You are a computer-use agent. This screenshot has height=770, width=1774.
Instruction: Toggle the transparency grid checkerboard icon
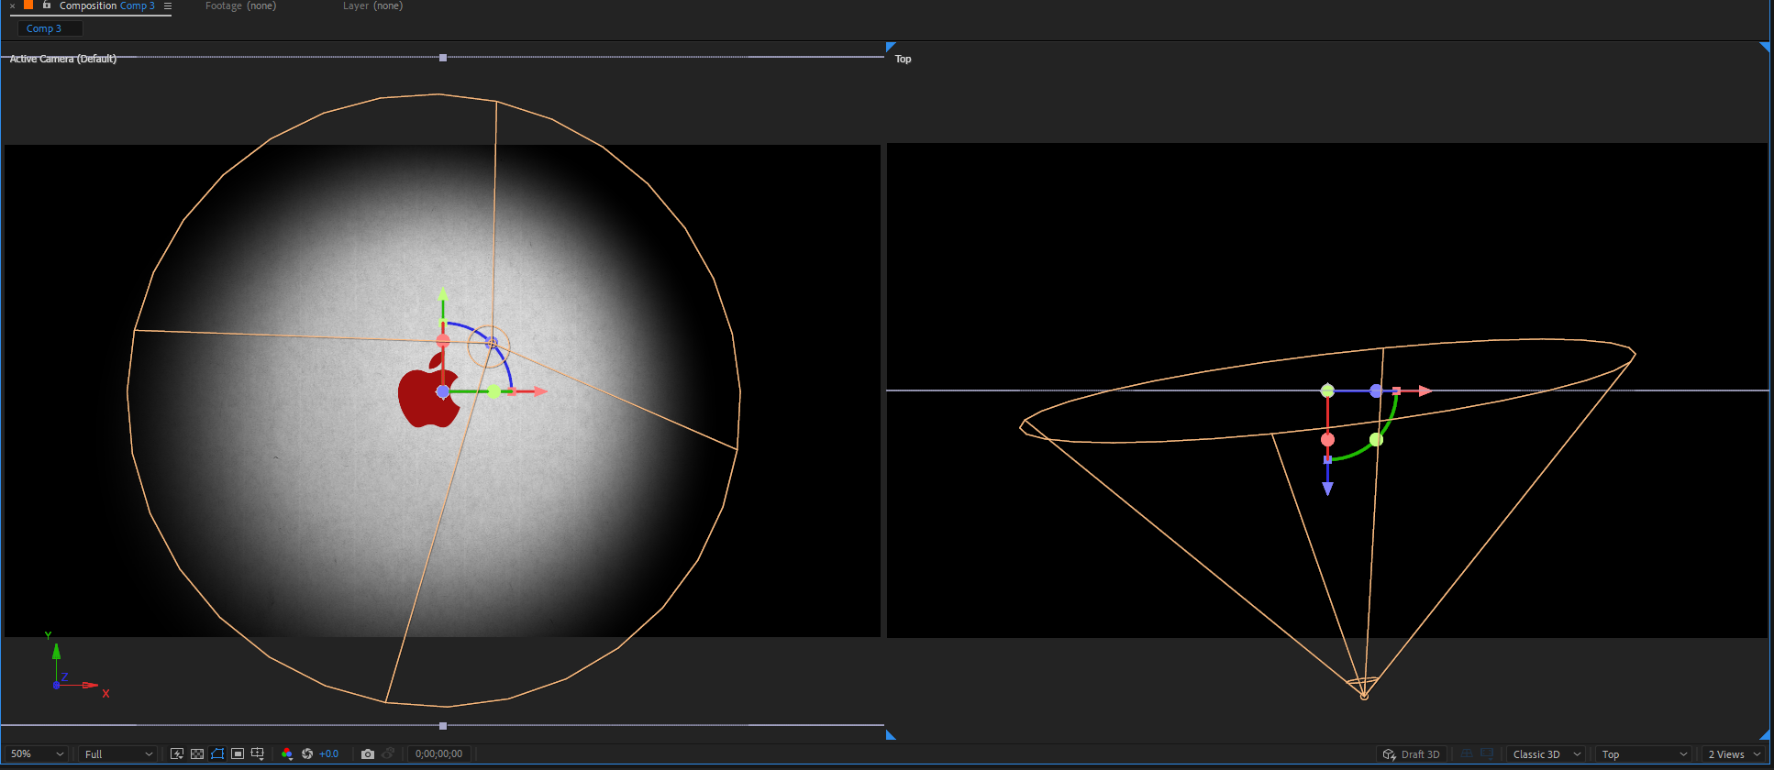(197, 753)
